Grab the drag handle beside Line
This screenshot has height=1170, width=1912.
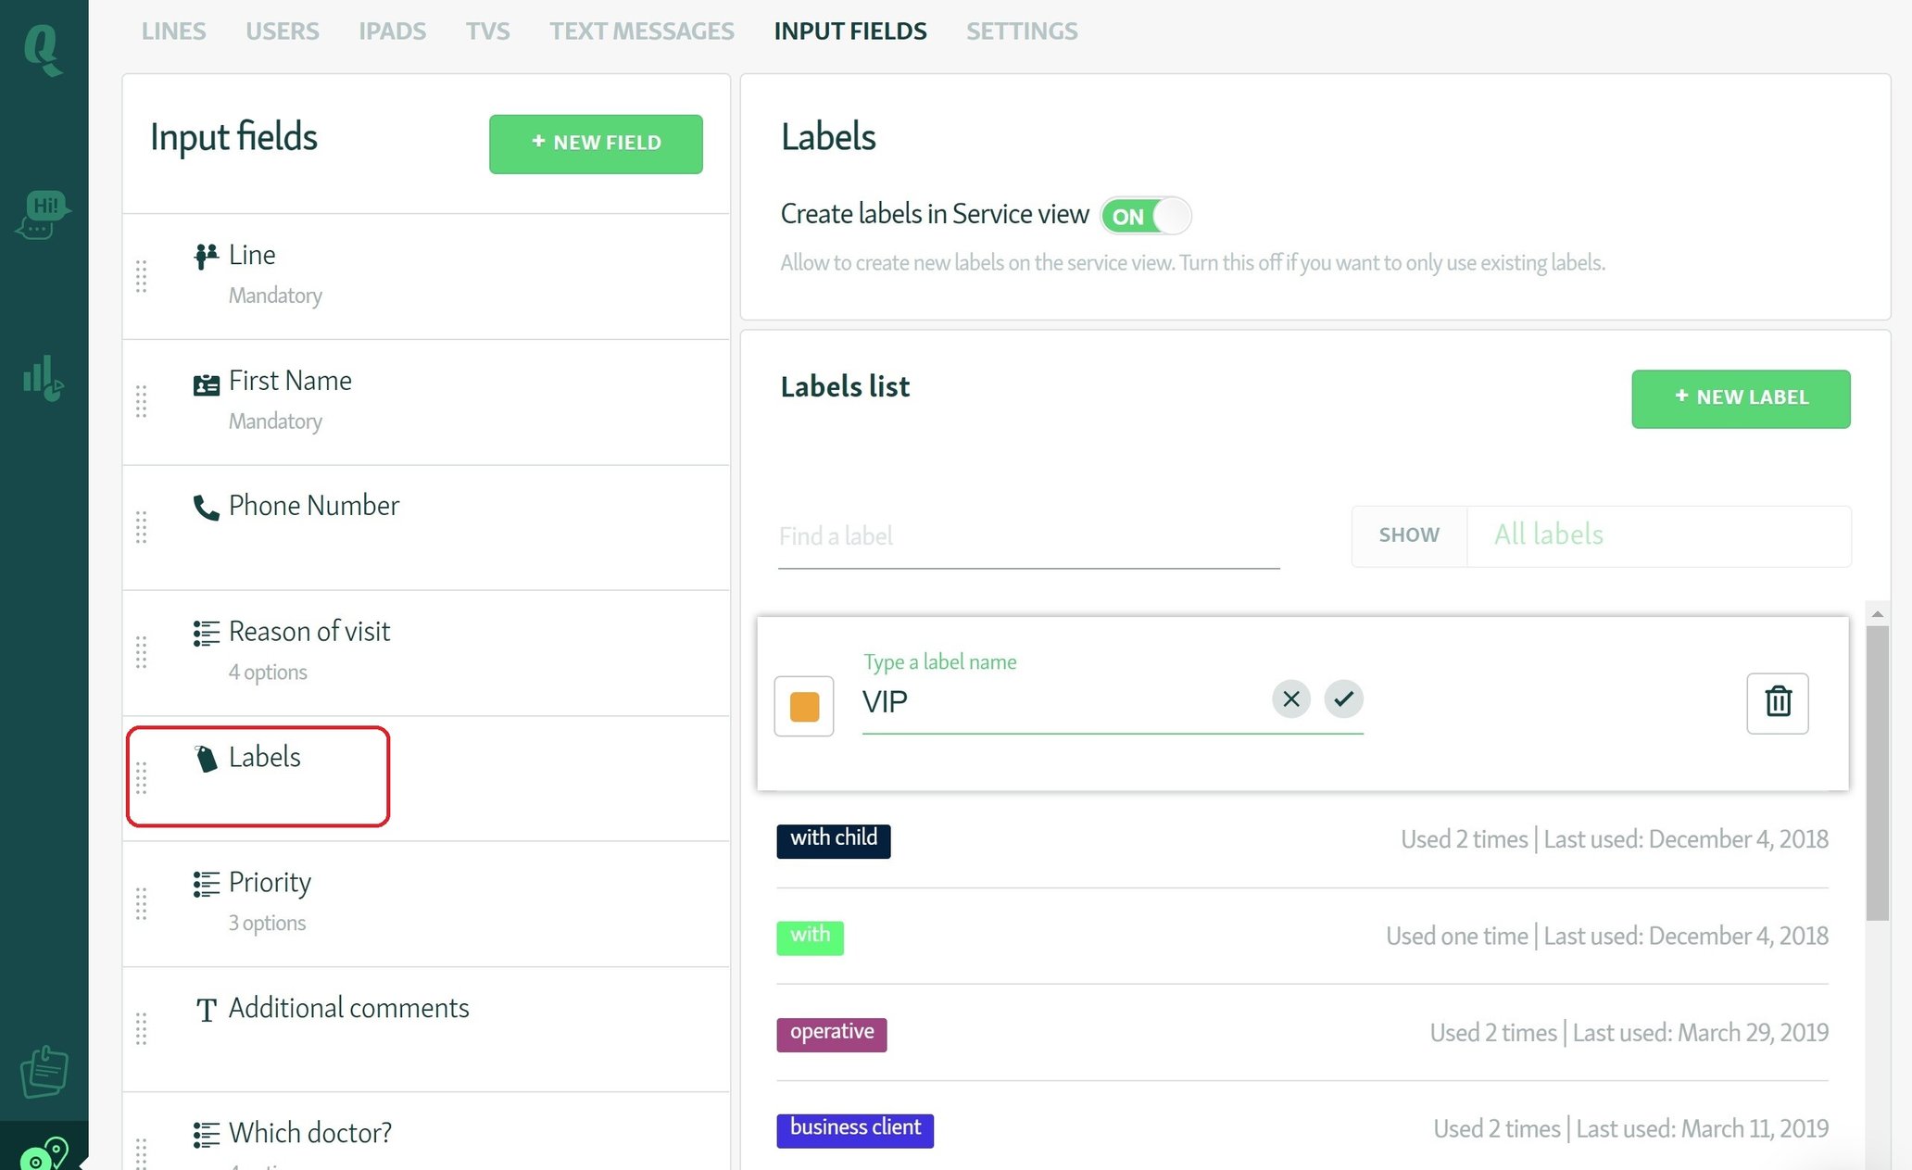click(x=142, y=276)
